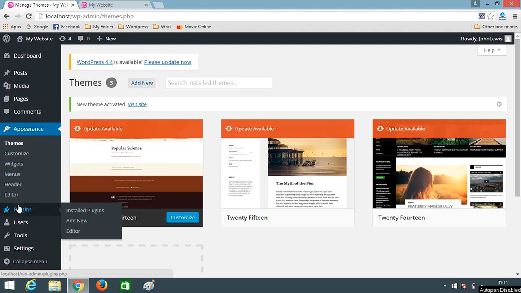Image resolution: width=521 pixels, height=293 pixels.
Task: Click the Posts pushpin icon
Action: (7, 73)
